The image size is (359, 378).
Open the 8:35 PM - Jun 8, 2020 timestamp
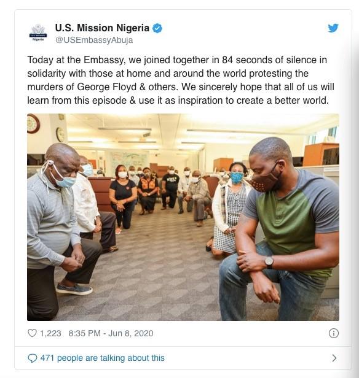coord(111,333)
